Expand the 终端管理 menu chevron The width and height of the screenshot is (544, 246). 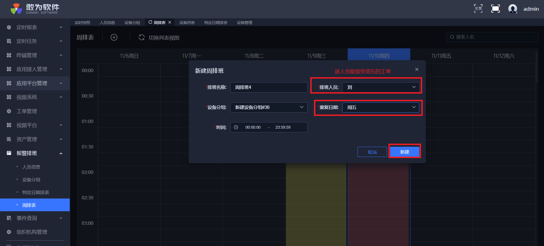[x=61, y=55]
